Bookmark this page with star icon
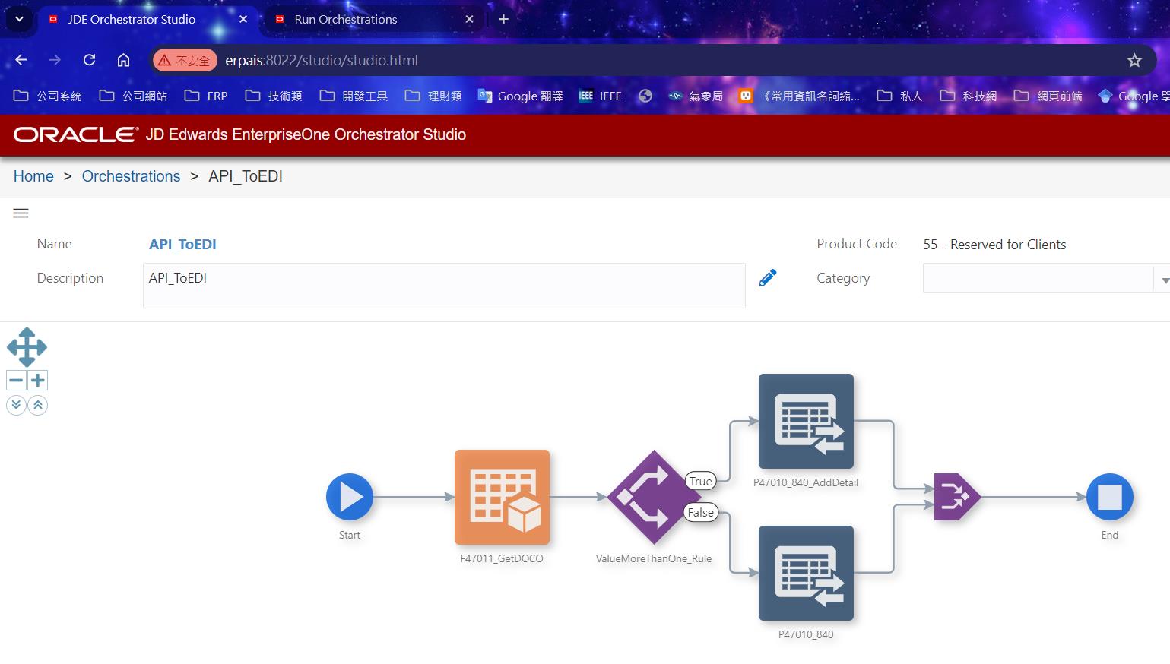Image resolution: width=1170 pixels, height=664 pixels. (x=1134, y=60)
